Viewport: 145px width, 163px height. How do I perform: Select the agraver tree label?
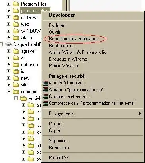[28, 51]
